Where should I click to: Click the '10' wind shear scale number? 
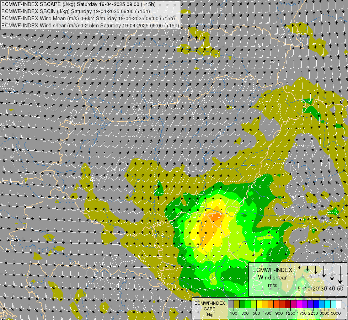(x=307, y=289)
